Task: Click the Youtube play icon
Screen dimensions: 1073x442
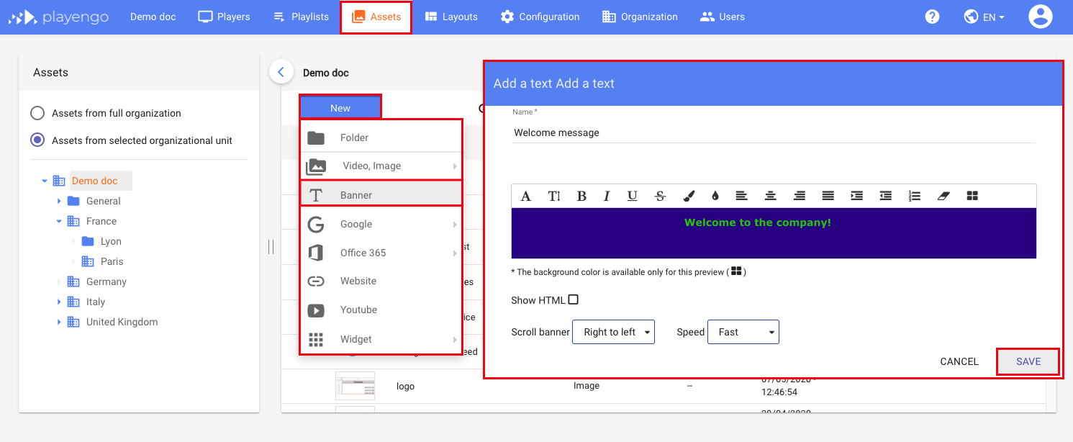Action: click(316, 310)
